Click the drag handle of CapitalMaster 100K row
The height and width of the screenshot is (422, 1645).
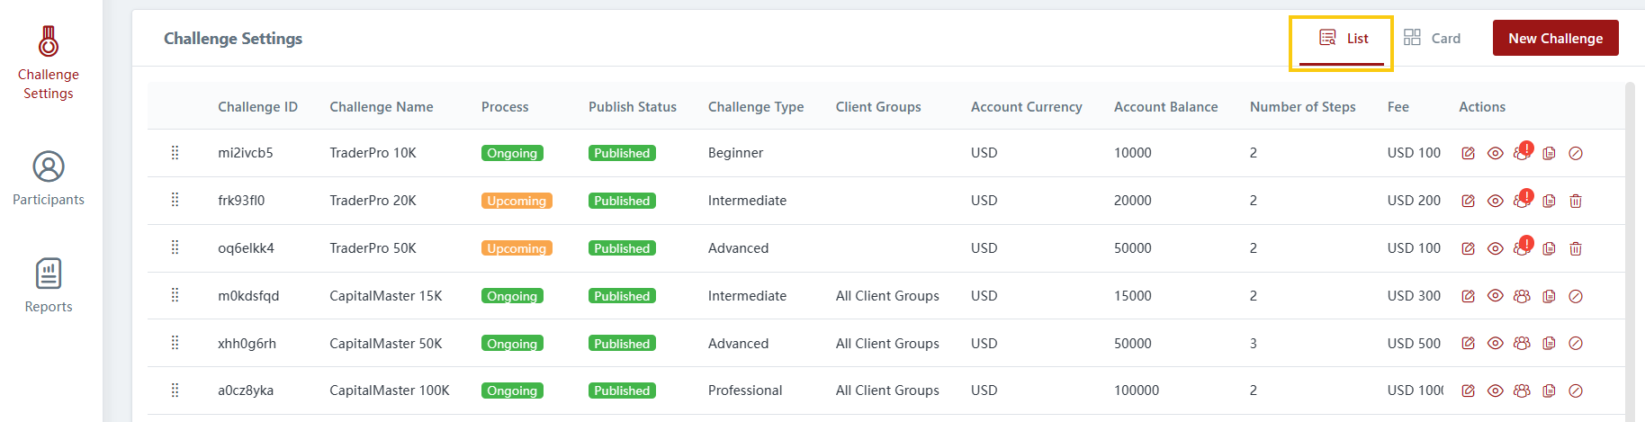[175, 391]
